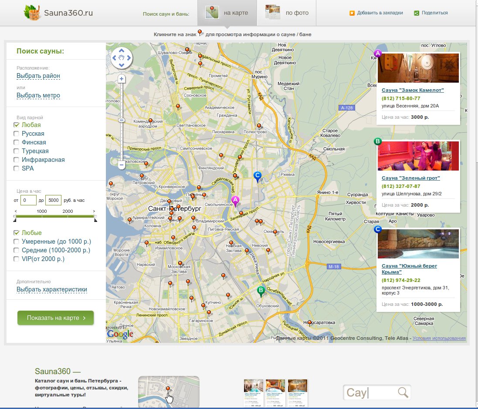The width and height of the screenshot is (478, 409).
Task: Click Показать на карте button
Action: click(55, 318)
